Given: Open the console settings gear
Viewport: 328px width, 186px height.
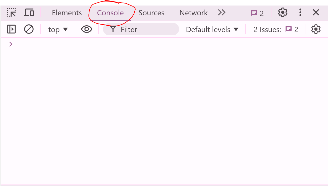Looking at the screenshot, I should 316,29.
